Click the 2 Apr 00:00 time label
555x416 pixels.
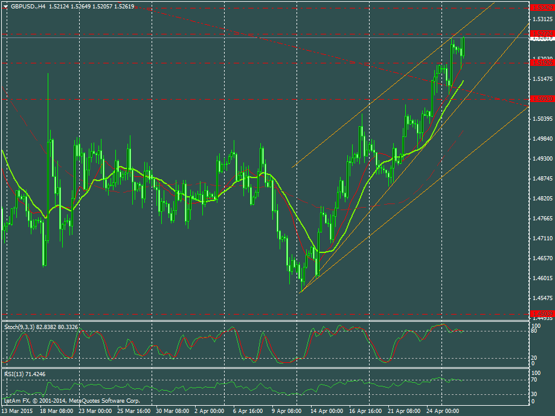pos(210,411)
